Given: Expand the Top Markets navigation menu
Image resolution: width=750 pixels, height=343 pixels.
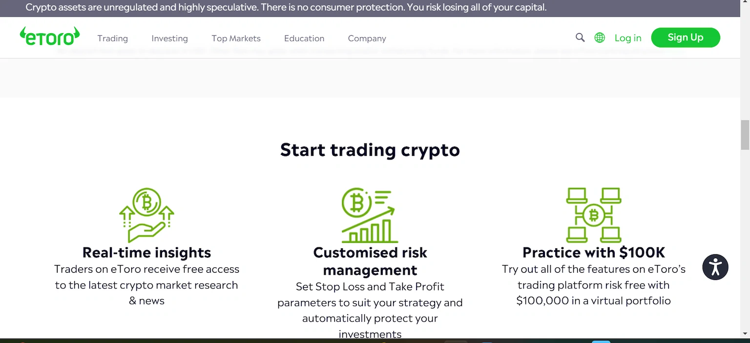Looking at the screenshot, I should 236,38.
